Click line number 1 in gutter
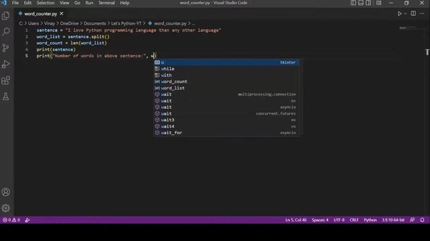Viewport: 430px width, 241px height. coord(27,30)
